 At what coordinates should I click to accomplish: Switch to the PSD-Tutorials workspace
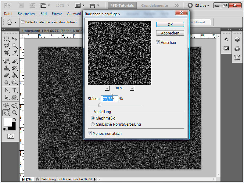pos(122,5)
